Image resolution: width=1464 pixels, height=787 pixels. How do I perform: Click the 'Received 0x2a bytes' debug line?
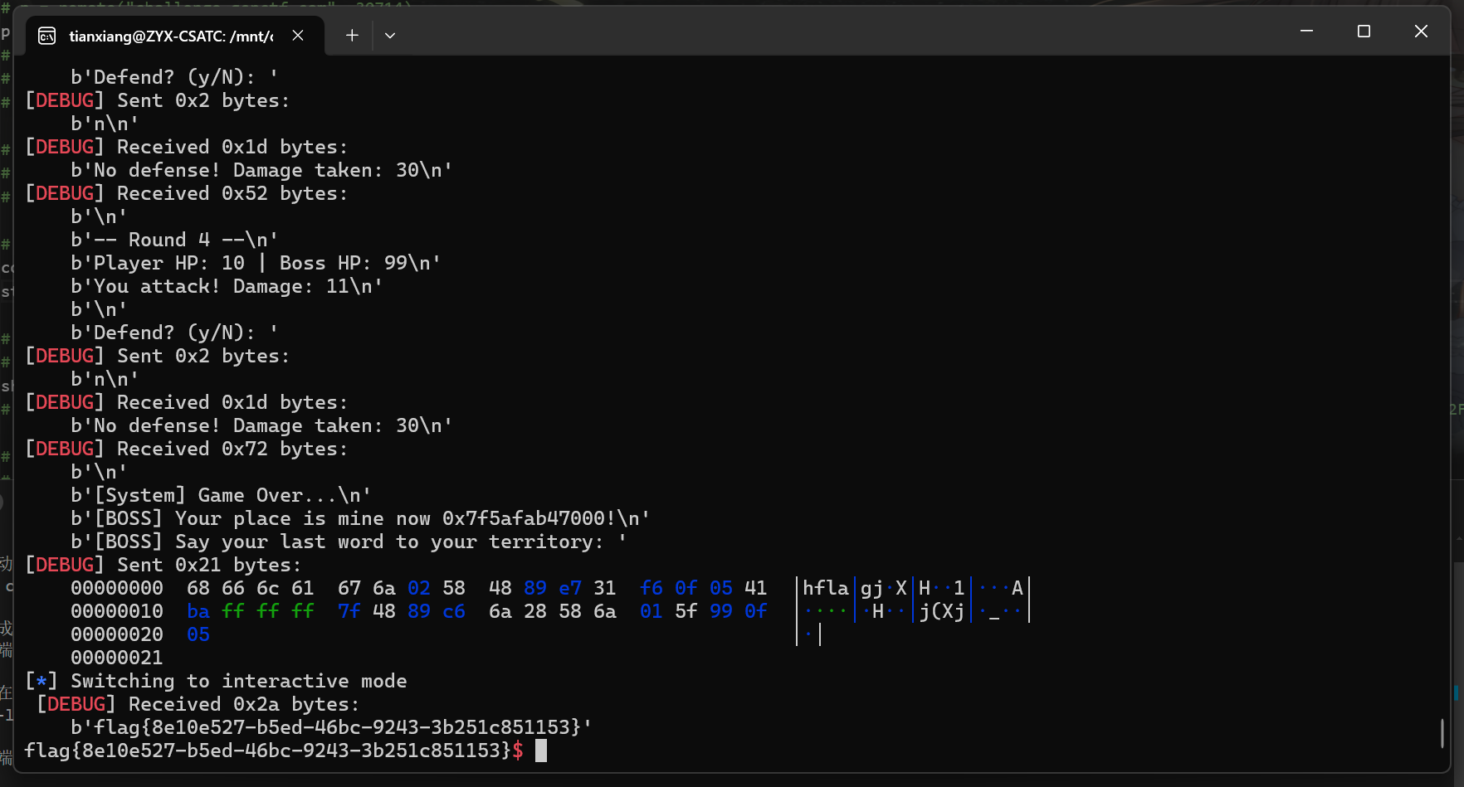point(198,704)
